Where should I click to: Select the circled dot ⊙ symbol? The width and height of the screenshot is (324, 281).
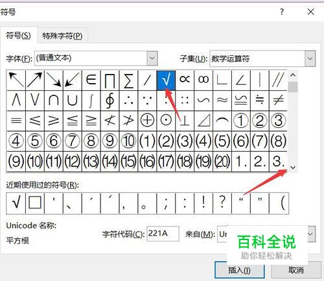(166, 121)
